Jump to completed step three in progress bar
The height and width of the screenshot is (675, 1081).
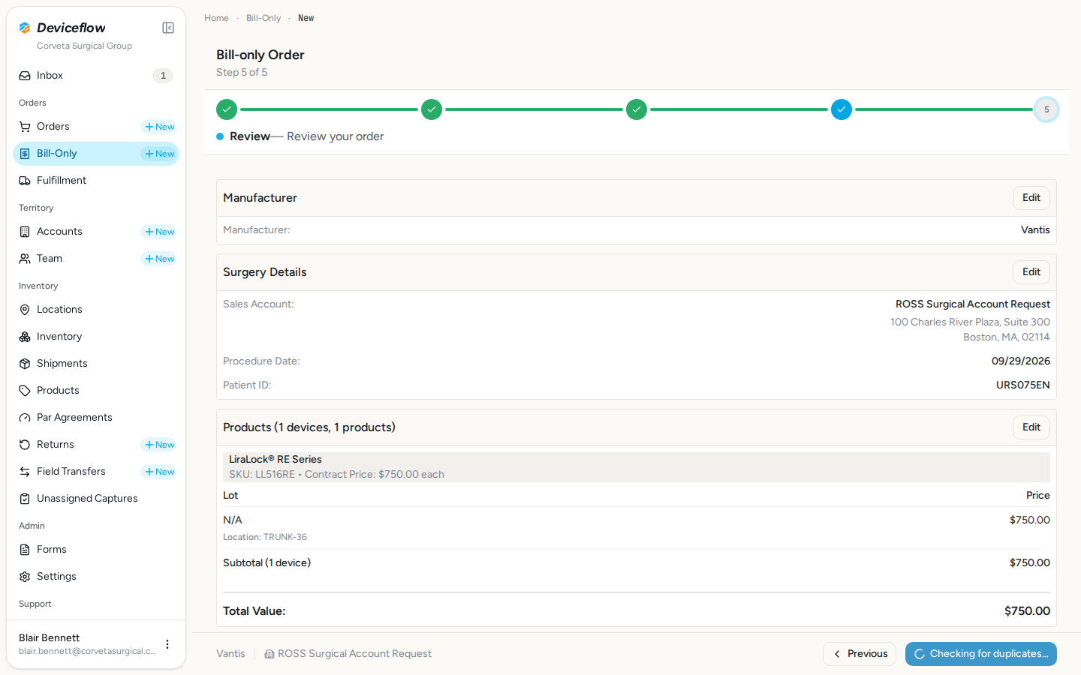[637, 109]
